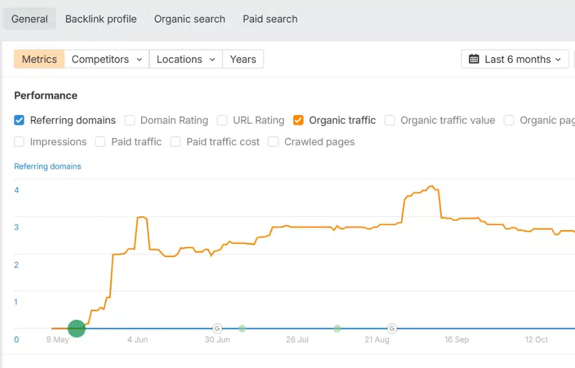
Task: Click the Referring domains axis label link
Action: point(48,166)
